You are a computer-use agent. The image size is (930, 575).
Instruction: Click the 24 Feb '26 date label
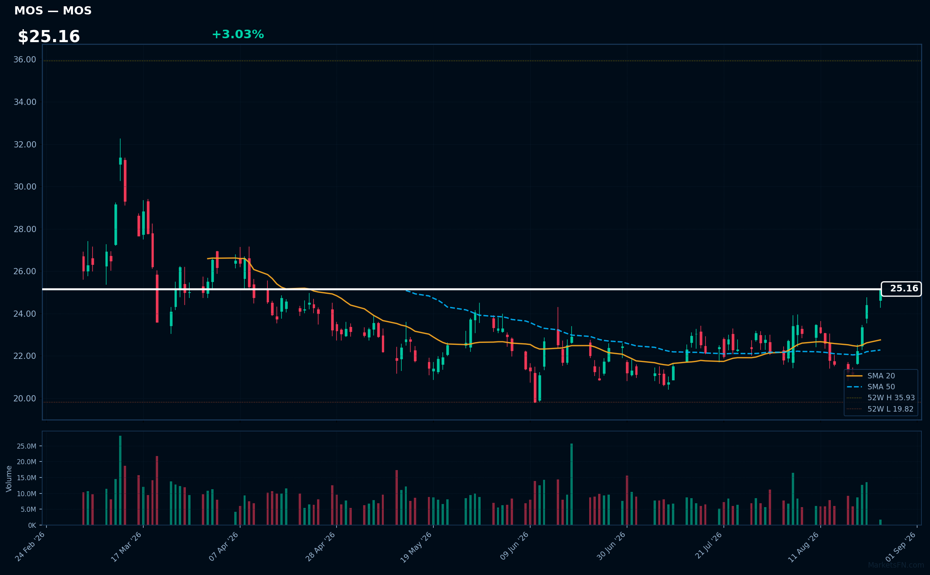click(30, 547)
